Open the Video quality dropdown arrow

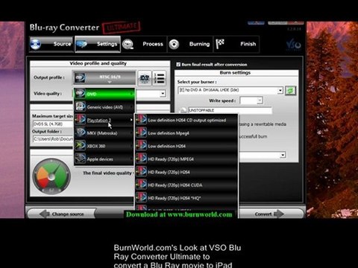click(x=163, y=94)
